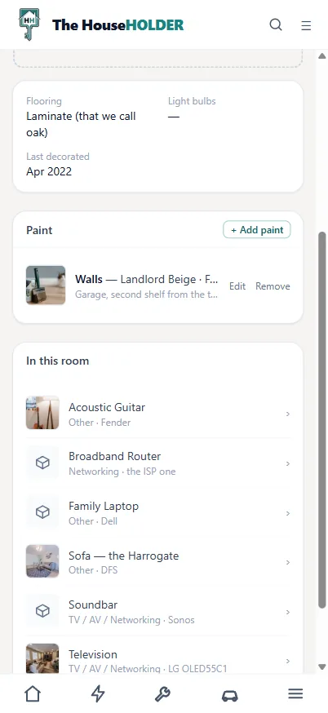Screen dimensions: 328x713
Task: Click The HouseHOLDER key logo
Action: pyautogui.click(x=29, y=24)
